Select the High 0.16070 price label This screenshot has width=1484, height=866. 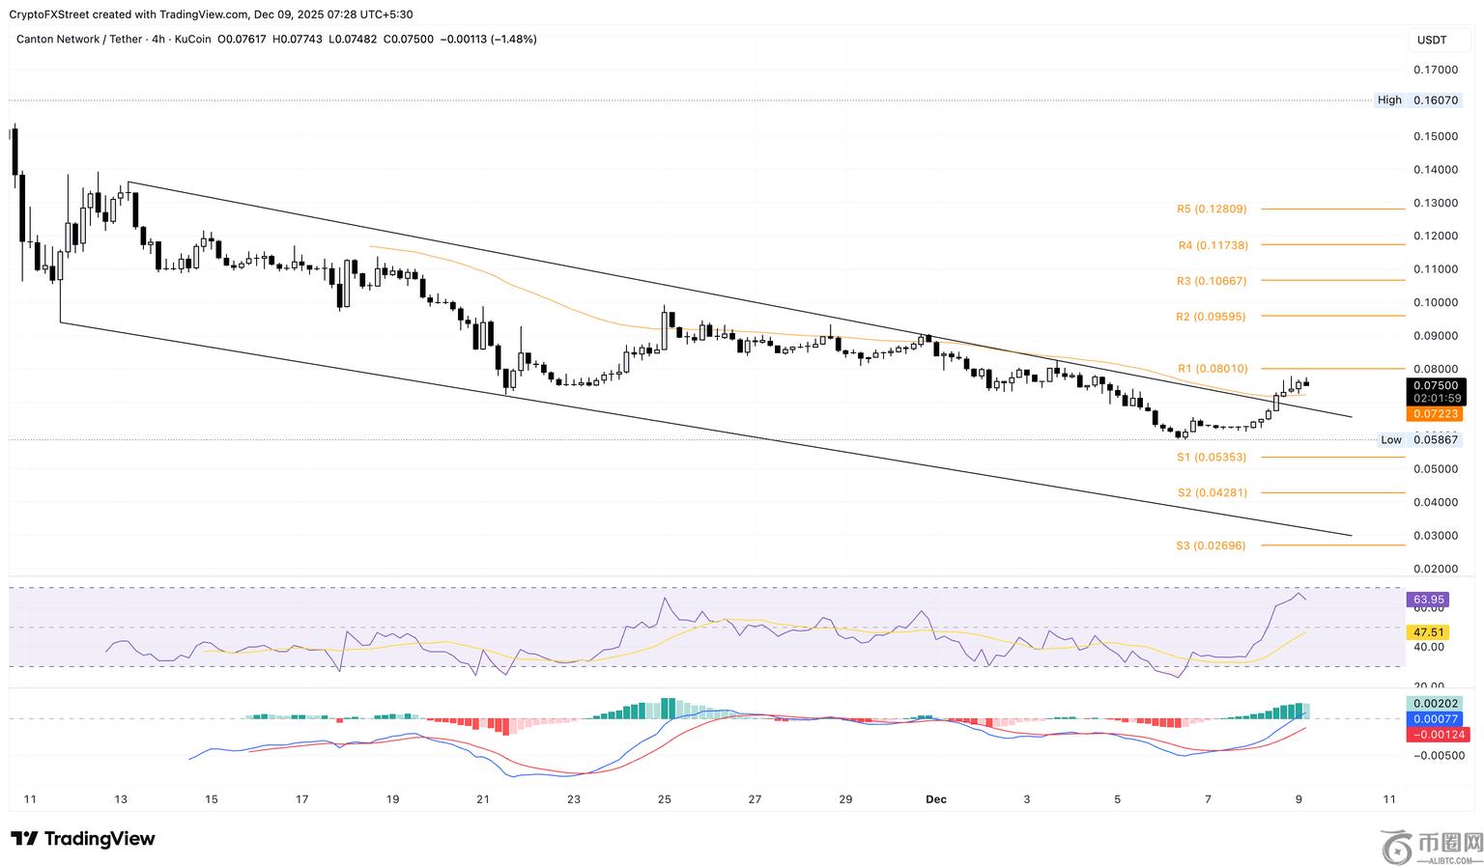1418,100
